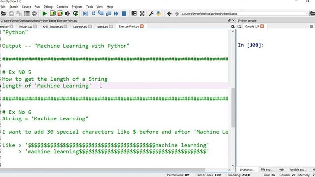Run selection or current line icon

(x=67, y=14)
